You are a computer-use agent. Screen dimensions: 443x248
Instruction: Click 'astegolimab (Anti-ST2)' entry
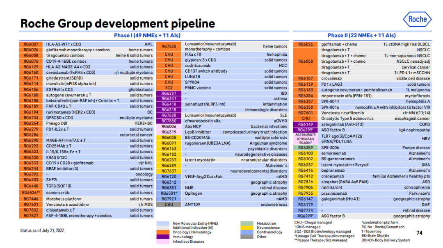[342, 124]
